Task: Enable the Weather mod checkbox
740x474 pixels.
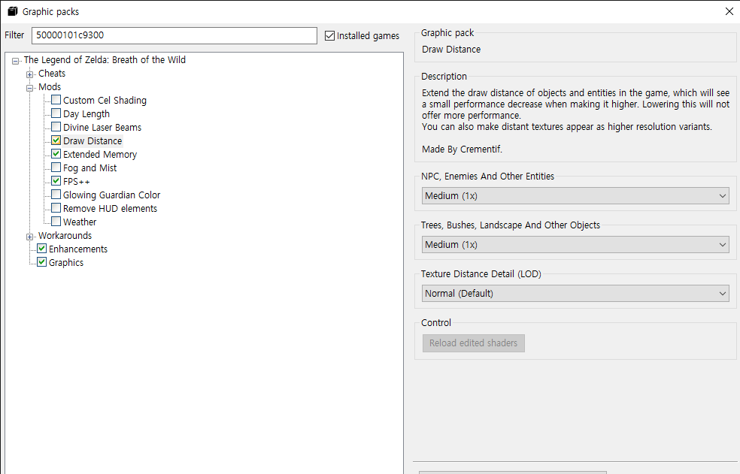Action: coord(56,221)
